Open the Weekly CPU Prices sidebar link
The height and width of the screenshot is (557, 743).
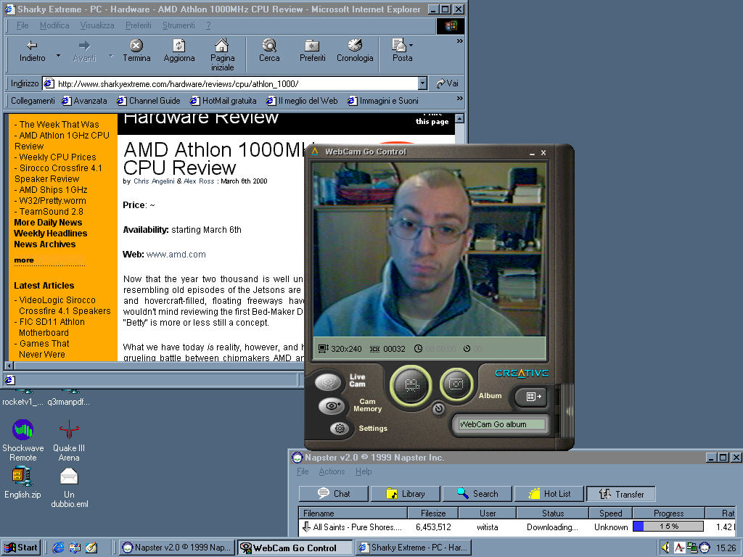point(57,157)
